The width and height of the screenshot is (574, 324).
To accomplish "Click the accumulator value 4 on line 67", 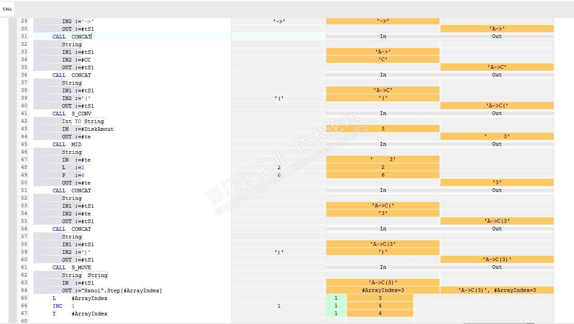I will point(380,313).
